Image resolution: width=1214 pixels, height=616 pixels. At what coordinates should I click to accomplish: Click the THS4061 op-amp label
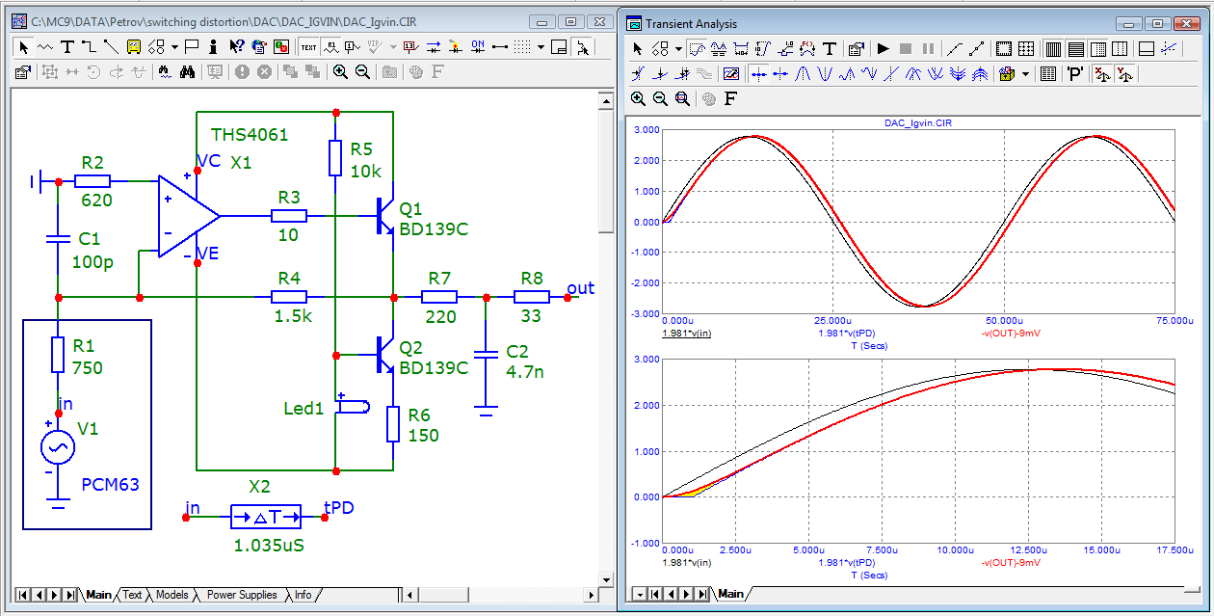point(250,135)
